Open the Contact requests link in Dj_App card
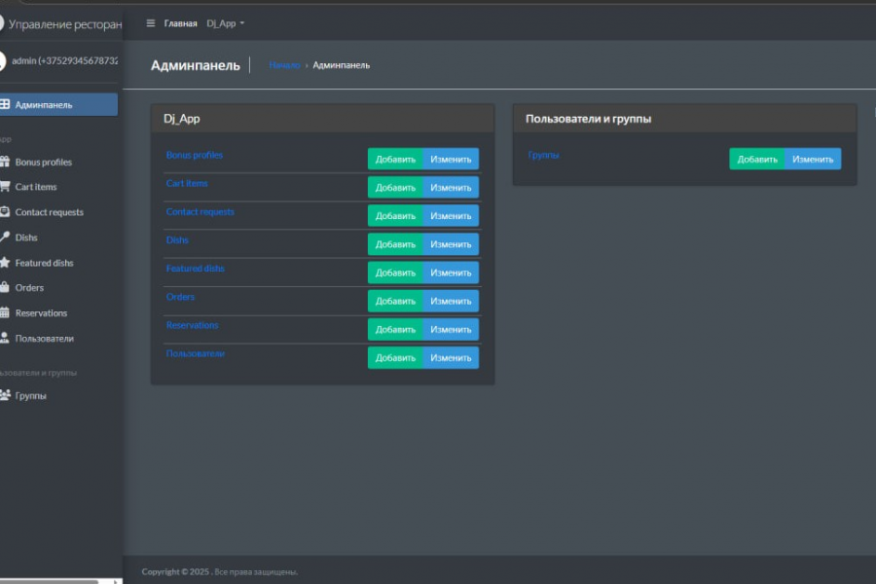Screen dimensions: 876x584 (x=200, y=212)
